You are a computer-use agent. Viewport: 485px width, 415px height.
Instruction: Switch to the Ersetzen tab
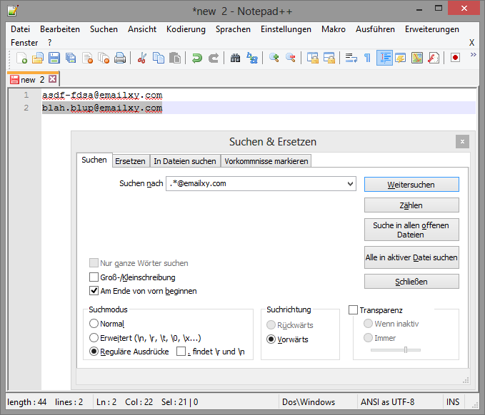click(130, 161)
